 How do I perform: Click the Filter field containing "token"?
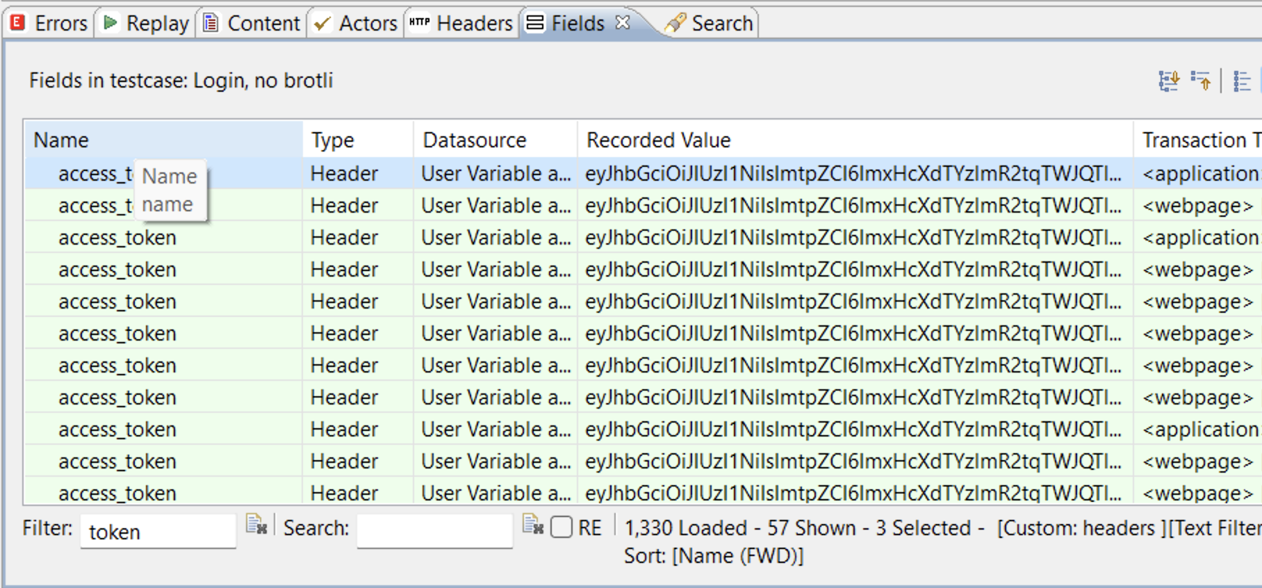158,532
